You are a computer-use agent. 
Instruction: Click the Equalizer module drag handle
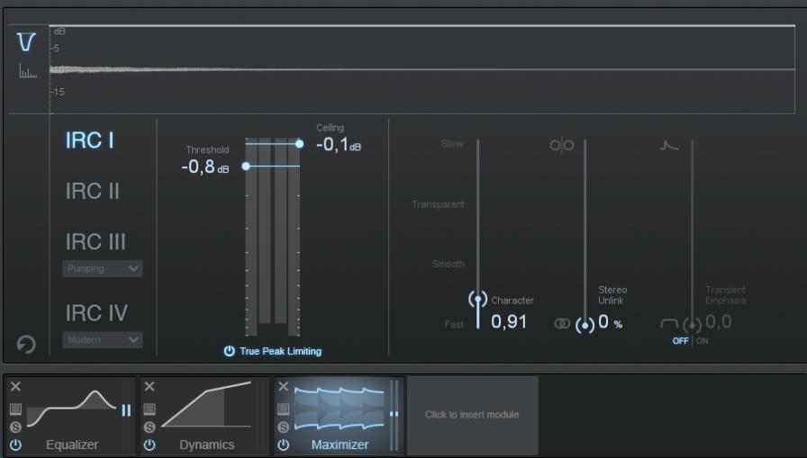(x=126, y=410)
